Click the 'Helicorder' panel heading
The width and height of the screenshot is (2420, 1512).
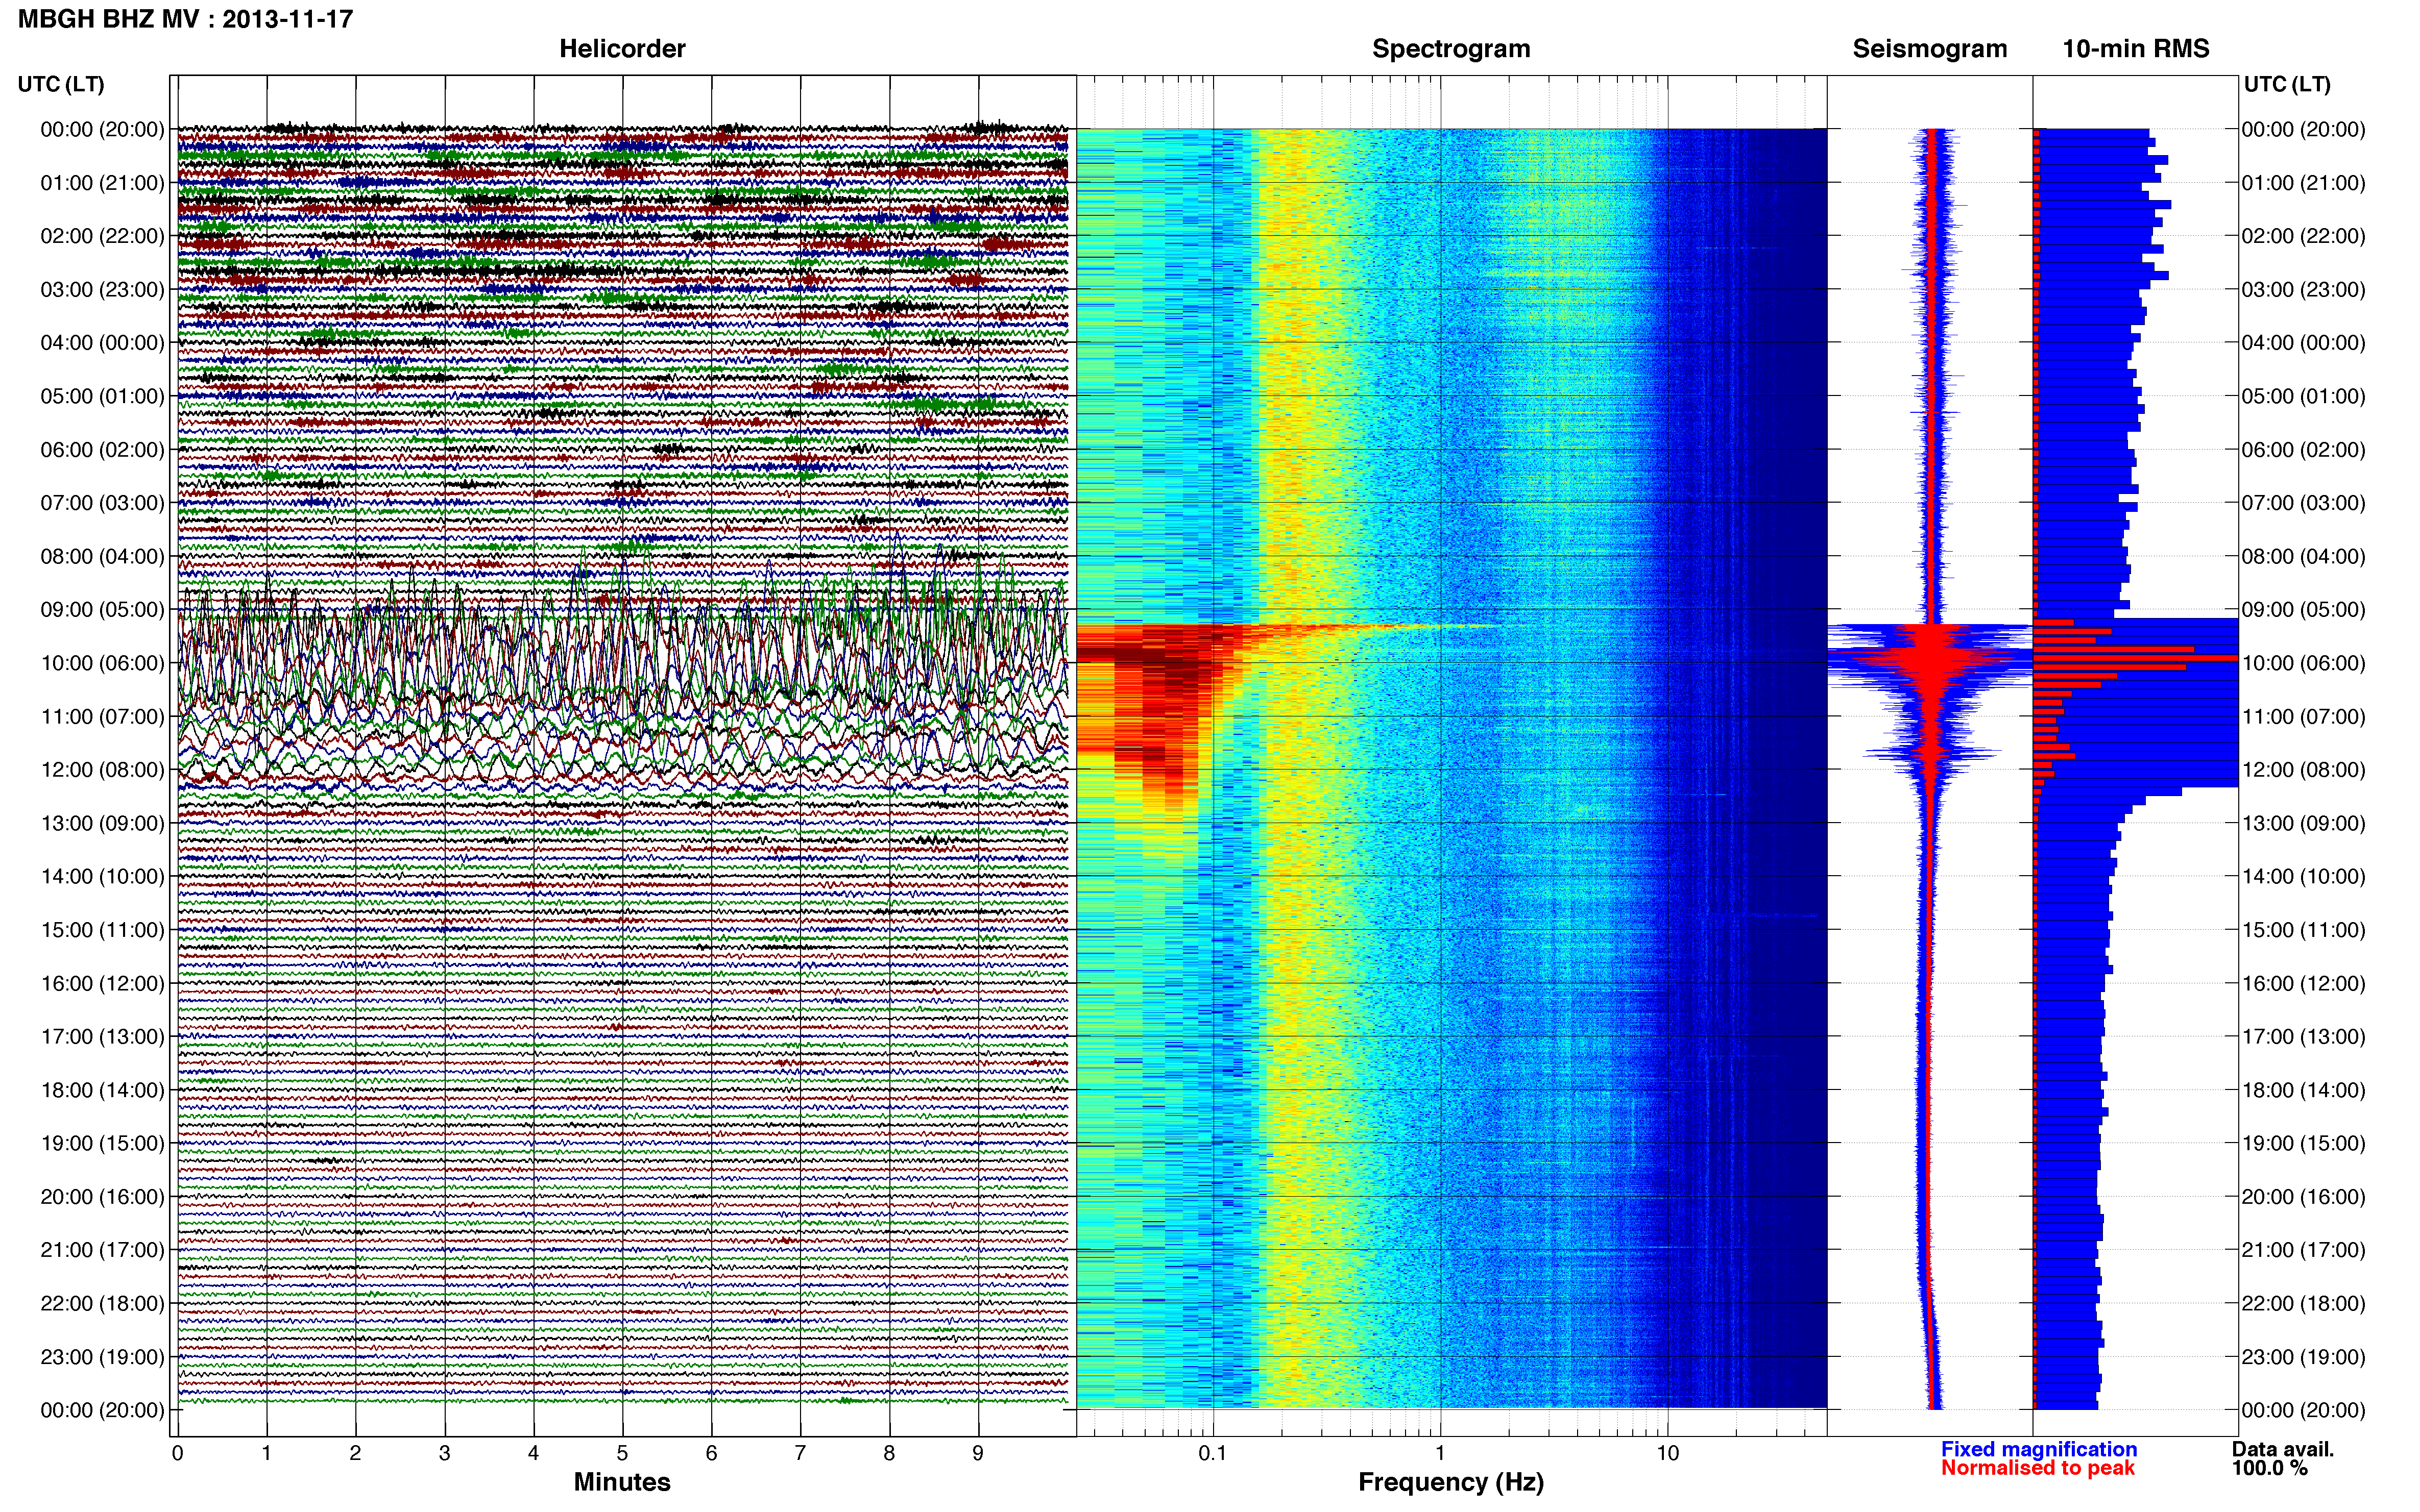(622, 49)
